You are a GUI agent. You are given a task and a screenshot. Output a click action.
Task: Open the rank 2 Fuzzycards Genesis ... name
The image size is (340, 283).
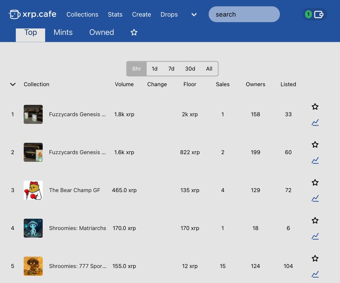coord(77,152)
